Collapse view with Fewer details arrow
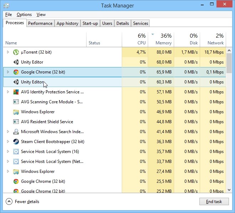Viewport: 235px width, 213px height. [x=9, y=202]
